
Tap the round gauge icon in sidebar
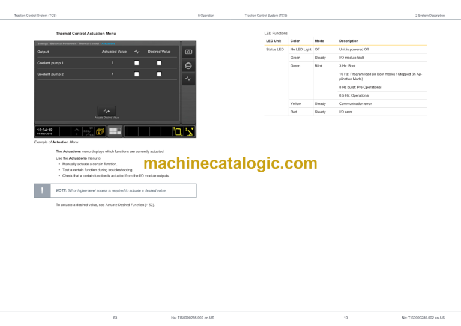[x=188, y=65]
